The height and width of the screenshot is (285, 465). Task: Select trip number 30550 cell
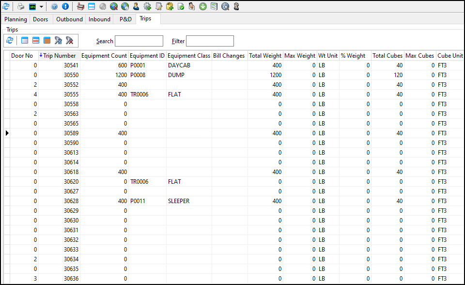click(59, 75)
